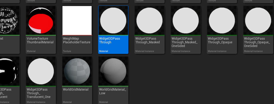Select the Widget3DPassThrough_Translucent_One material instance

[41, 80]
